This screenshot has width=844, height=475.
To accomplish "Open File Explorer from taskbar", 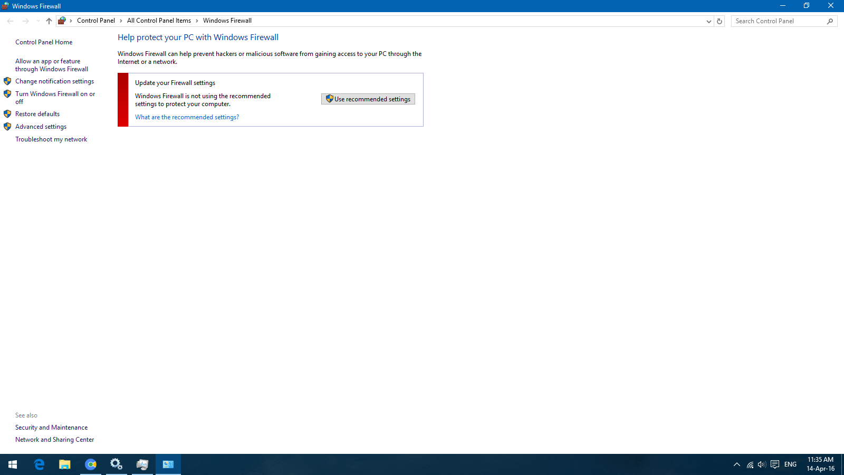I will [65, 464].
